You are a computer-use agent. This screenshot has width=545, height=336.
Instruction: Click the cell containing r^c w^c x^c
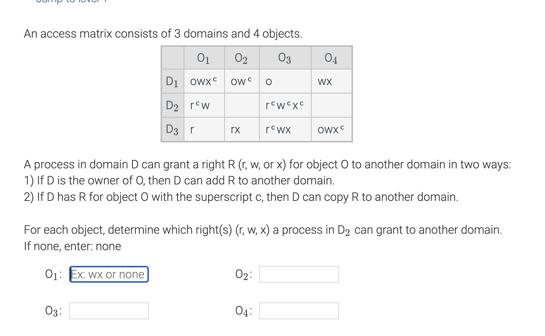point(284,105)
